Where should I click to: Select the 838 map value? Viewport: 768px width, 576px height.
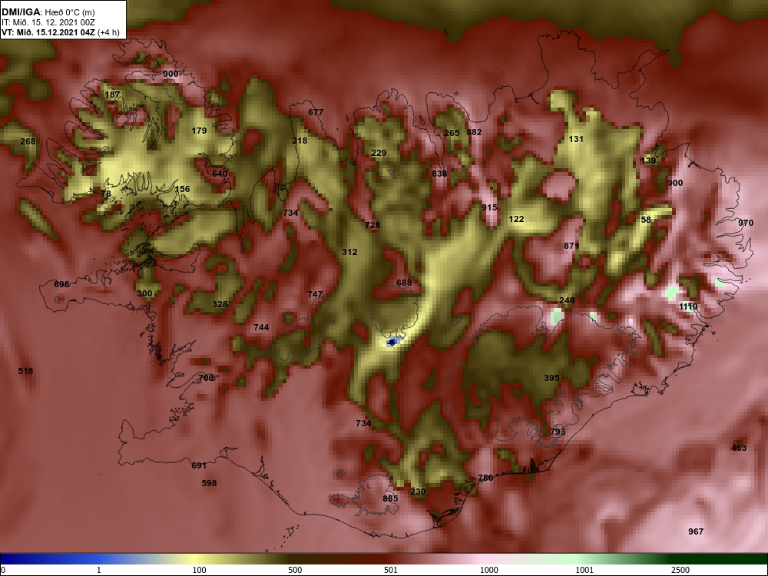[439, 174]
